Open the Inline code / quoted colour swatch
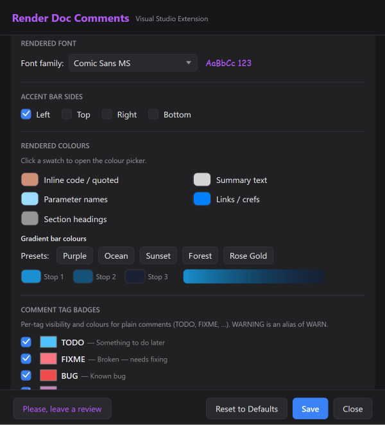This screenshot has width=385, height=425. coord(30,180)
